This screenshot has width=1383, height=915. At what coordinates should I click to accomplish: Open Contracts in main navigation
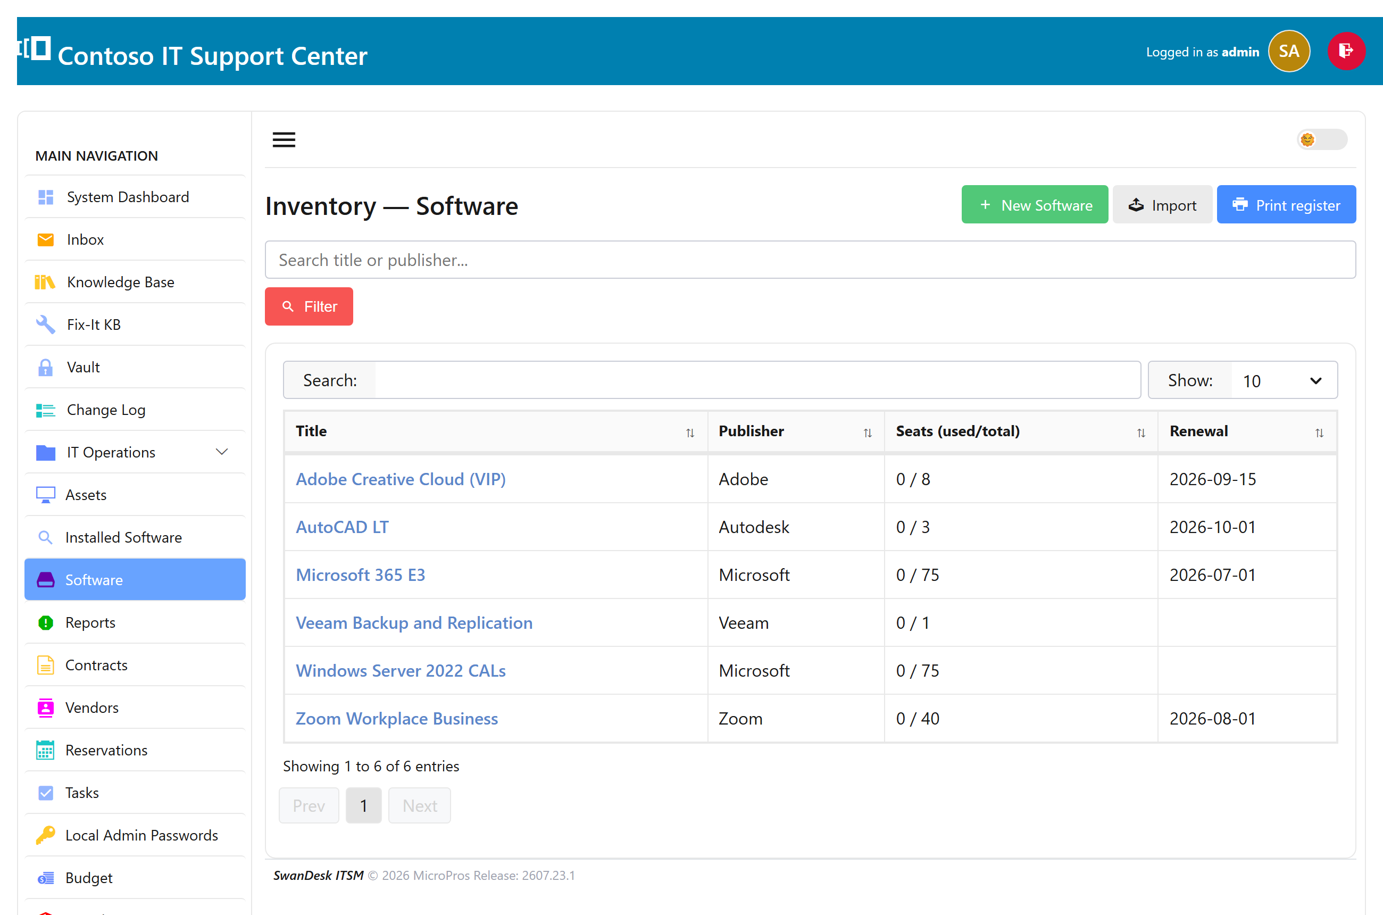pos(135,666)
